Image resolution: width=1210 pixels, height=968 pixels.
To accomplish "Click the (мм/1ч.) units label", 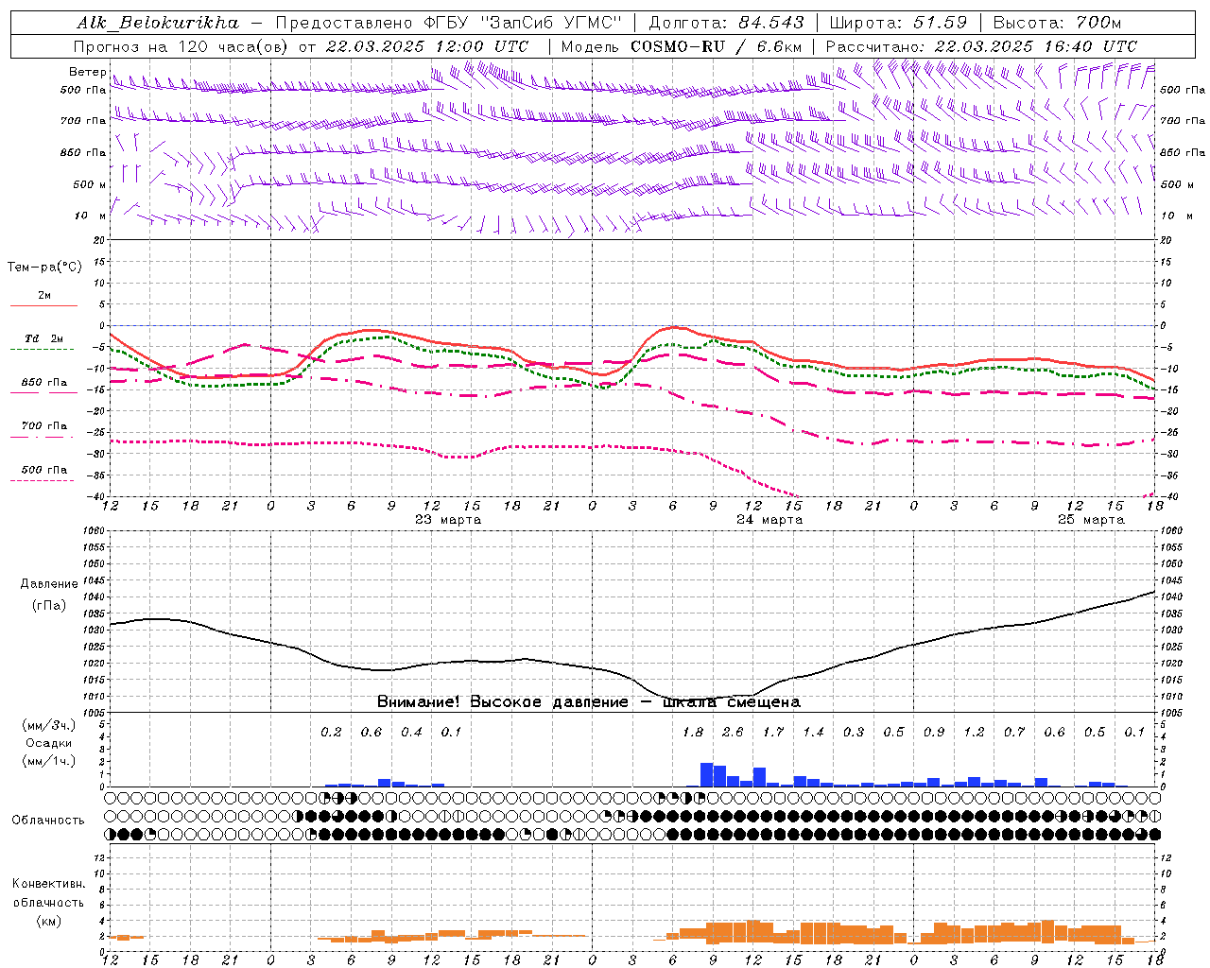I will [48, 761].
